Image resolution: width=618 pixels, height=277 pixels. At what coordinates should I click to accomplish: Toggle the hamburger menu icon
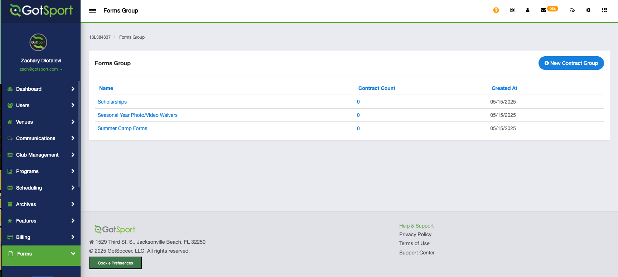(93, 11)
